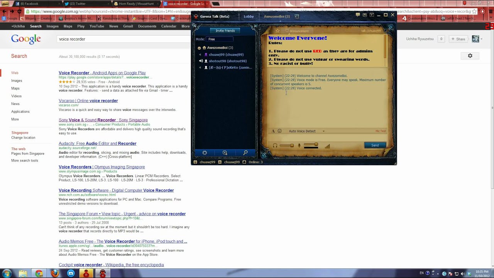
Task: Open Voice Recorder Android Apps result
Action: pos(102,73)
